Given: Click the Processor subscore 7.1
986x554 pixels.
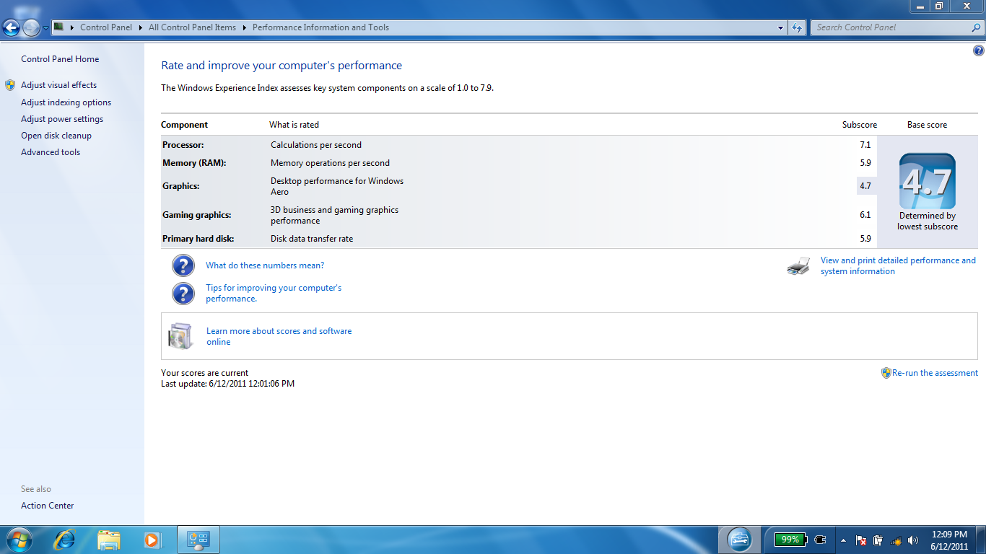Looking at the screenshot, I should pos(865,145).
